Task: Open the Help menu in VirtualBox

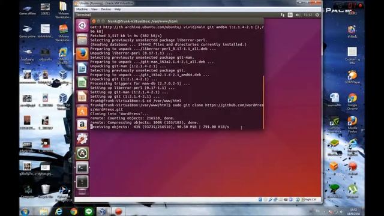Action: pyautogui.click(x=118, y=10)
